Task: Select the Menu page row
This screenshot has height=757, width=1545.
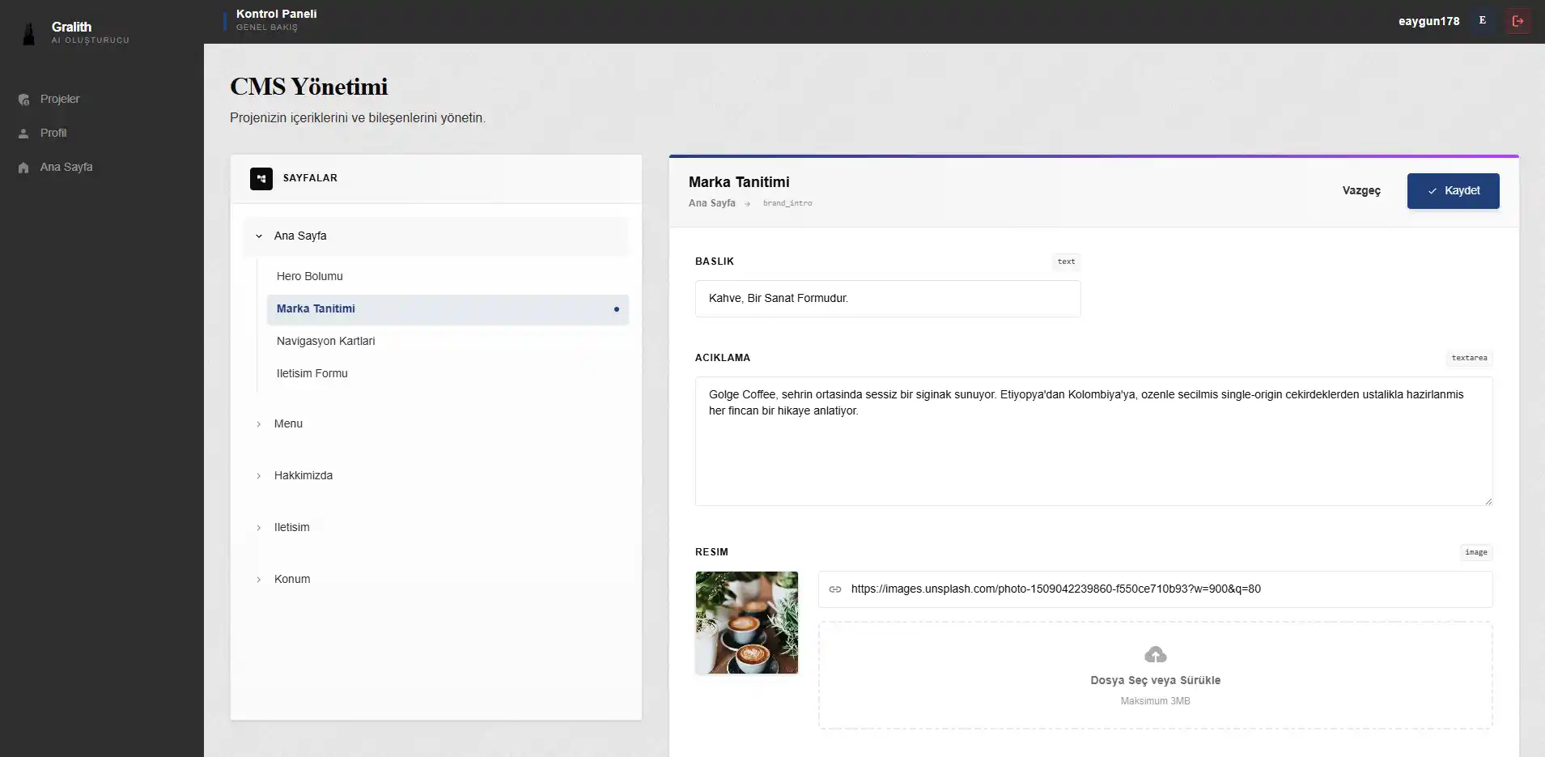Action: (x=436, y=424)
